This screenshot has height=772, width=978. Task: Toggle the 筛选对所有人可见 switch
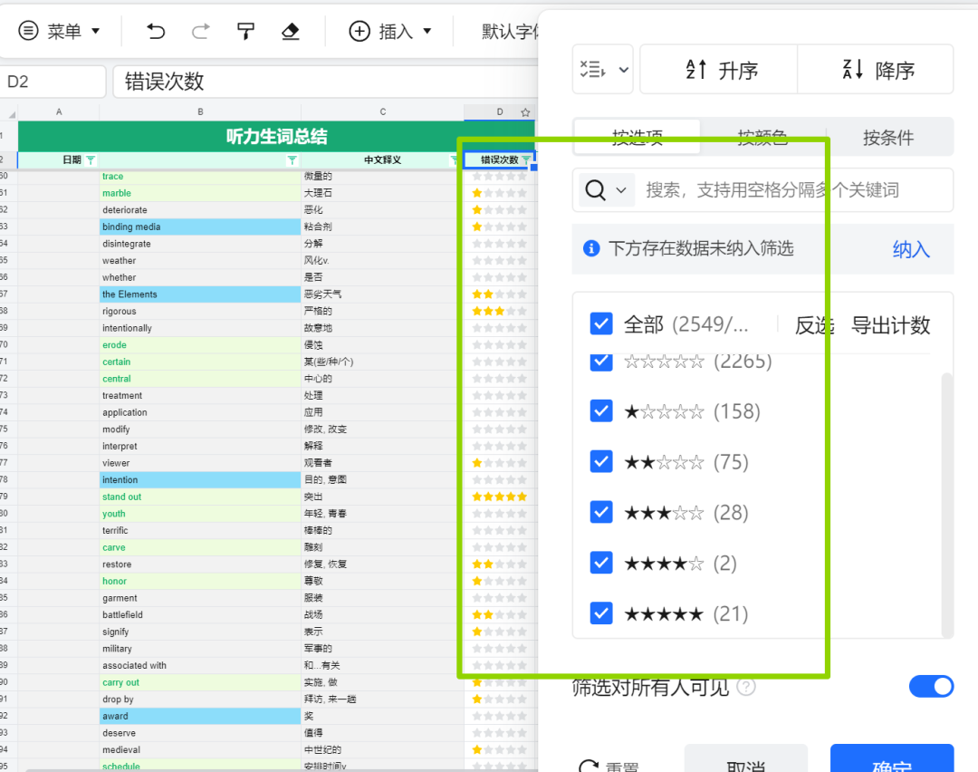pyautogui.click(x=931, y=687)
